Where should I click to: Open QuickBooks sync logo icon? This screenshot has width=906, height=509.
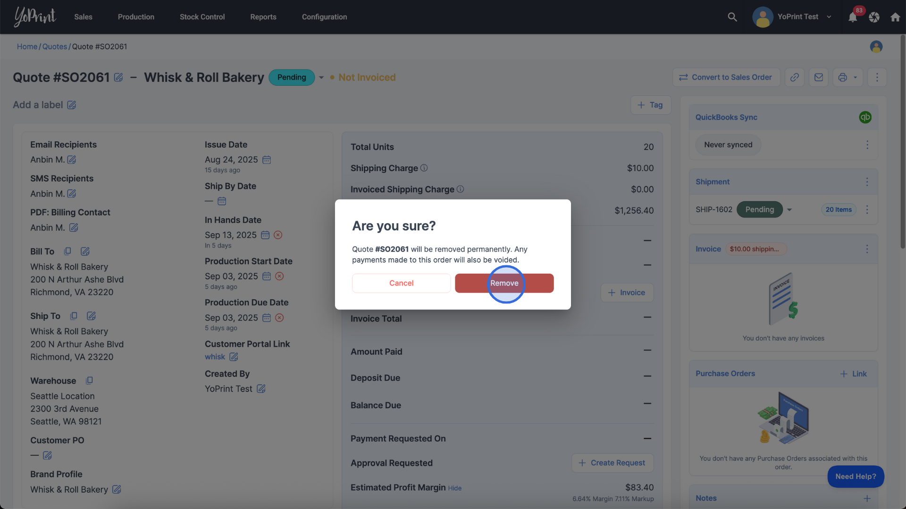(865, 117)
